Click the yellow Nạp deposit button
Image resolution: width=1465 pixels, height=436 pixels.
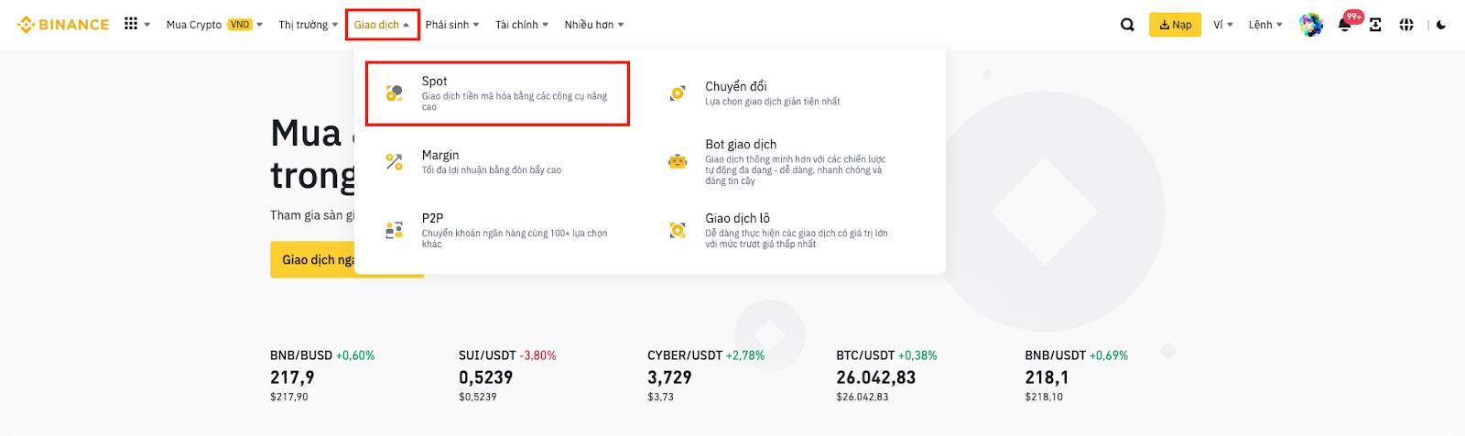point(1175,25)
